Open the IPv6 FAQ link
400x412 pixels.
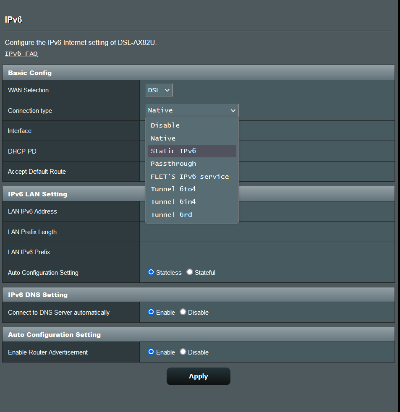[21, 54]
